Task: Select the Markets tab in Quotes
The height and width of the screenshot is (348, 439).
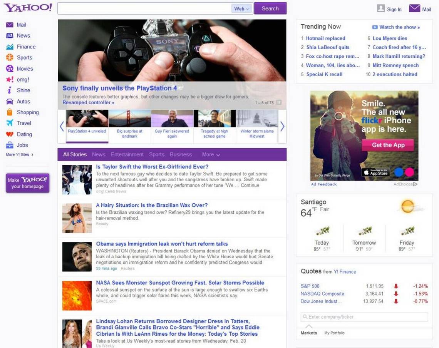Action: coord(309,333)
